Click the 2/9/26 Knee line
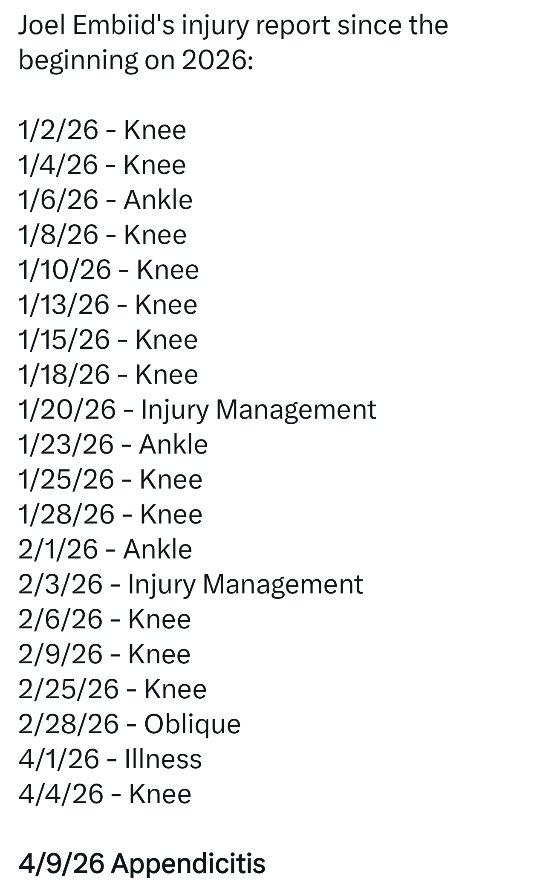Image resolution: width=537 pixels, height=888 pixels. click(104, 654)
